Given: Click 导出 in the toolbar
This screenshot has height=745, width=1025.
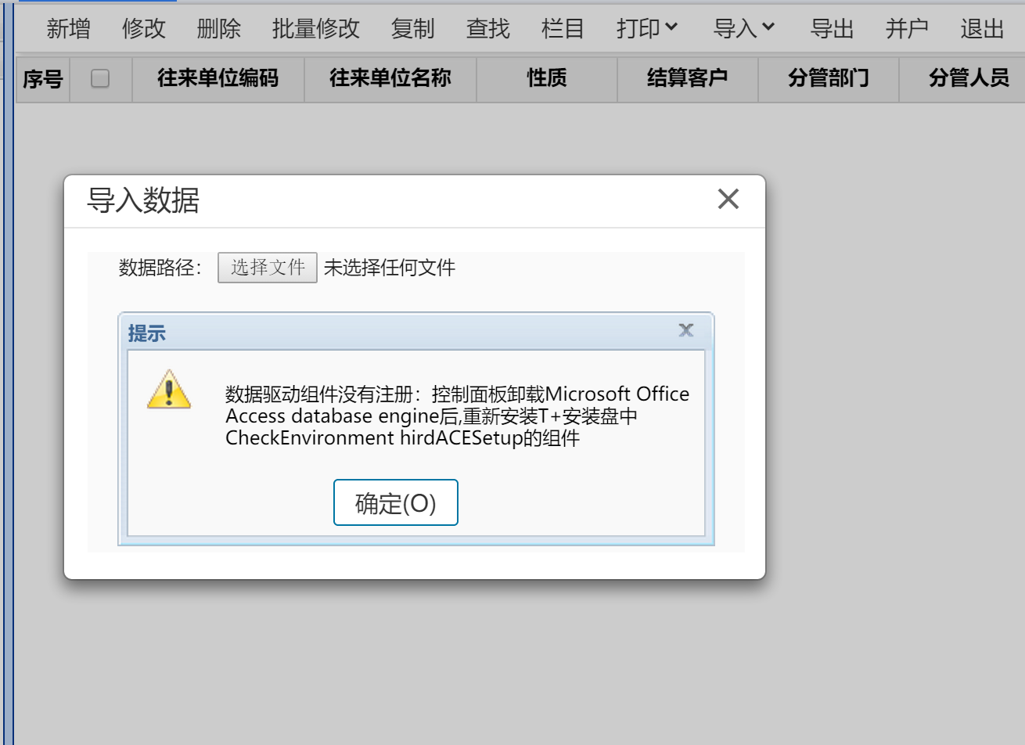Looking at the screenshot, I should pos(832,29).
